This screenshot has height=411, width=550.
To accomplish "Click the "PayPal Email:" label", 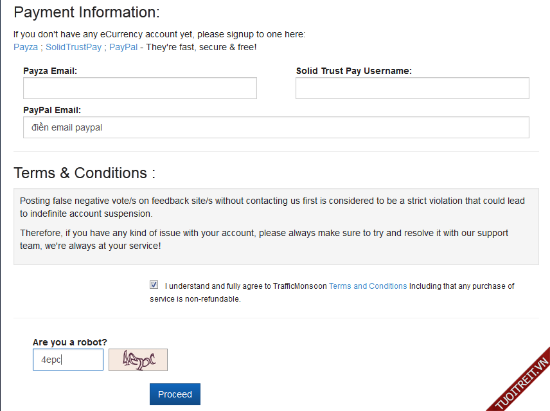I will pyautogui.click(x=52, y=110).
